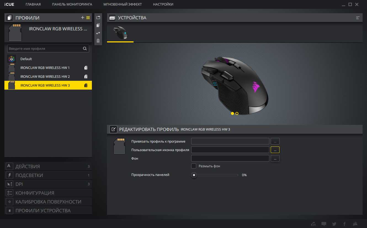
Task: Click browse button for Фон field
Action: (275, 158)
